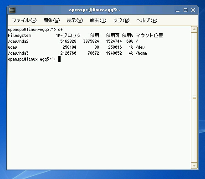Click the /home mount point text
The height and width of the screenshot is (179, 205).
pos(141,53)
